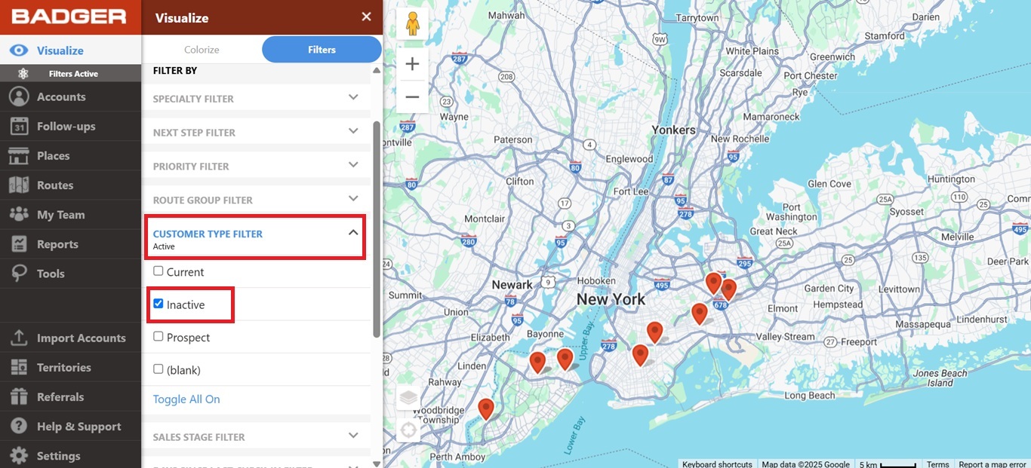Check the Current customer type checkbox
1031x468 pixels.
point(158,271)
